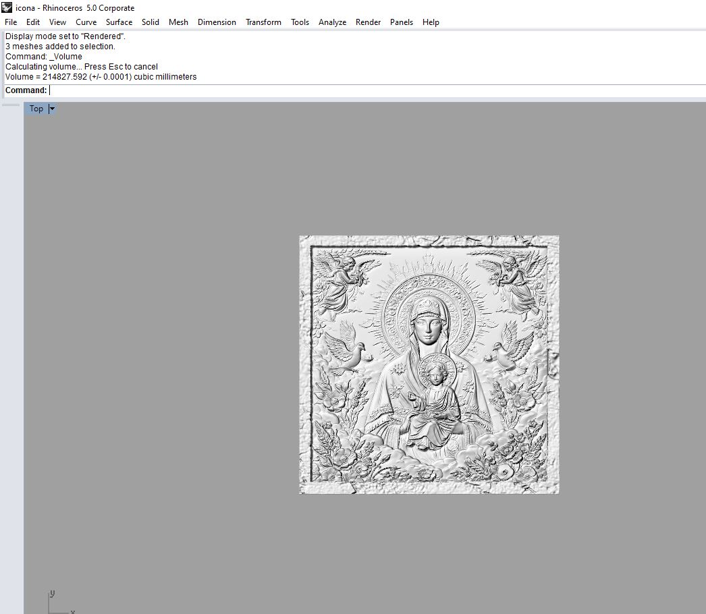Image resolution: width=706 pixels, height=614 pixels.
Task: Click the 'Command: _Volume' history line
Action: (x=44, y=56)
